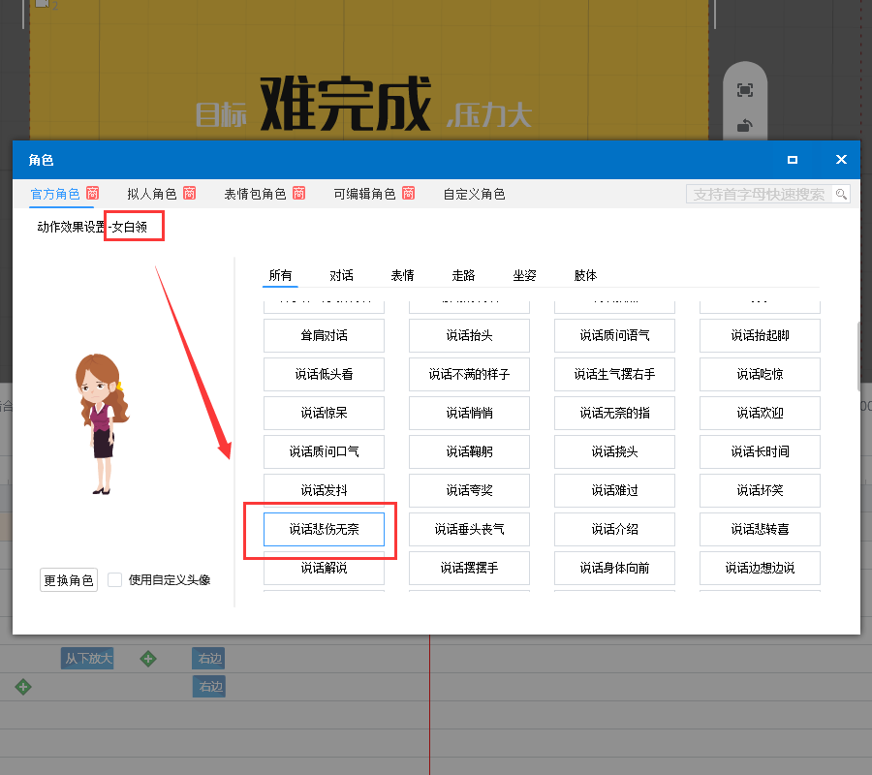Select the 说话鞠躬 action

click(x=469, y=451)
